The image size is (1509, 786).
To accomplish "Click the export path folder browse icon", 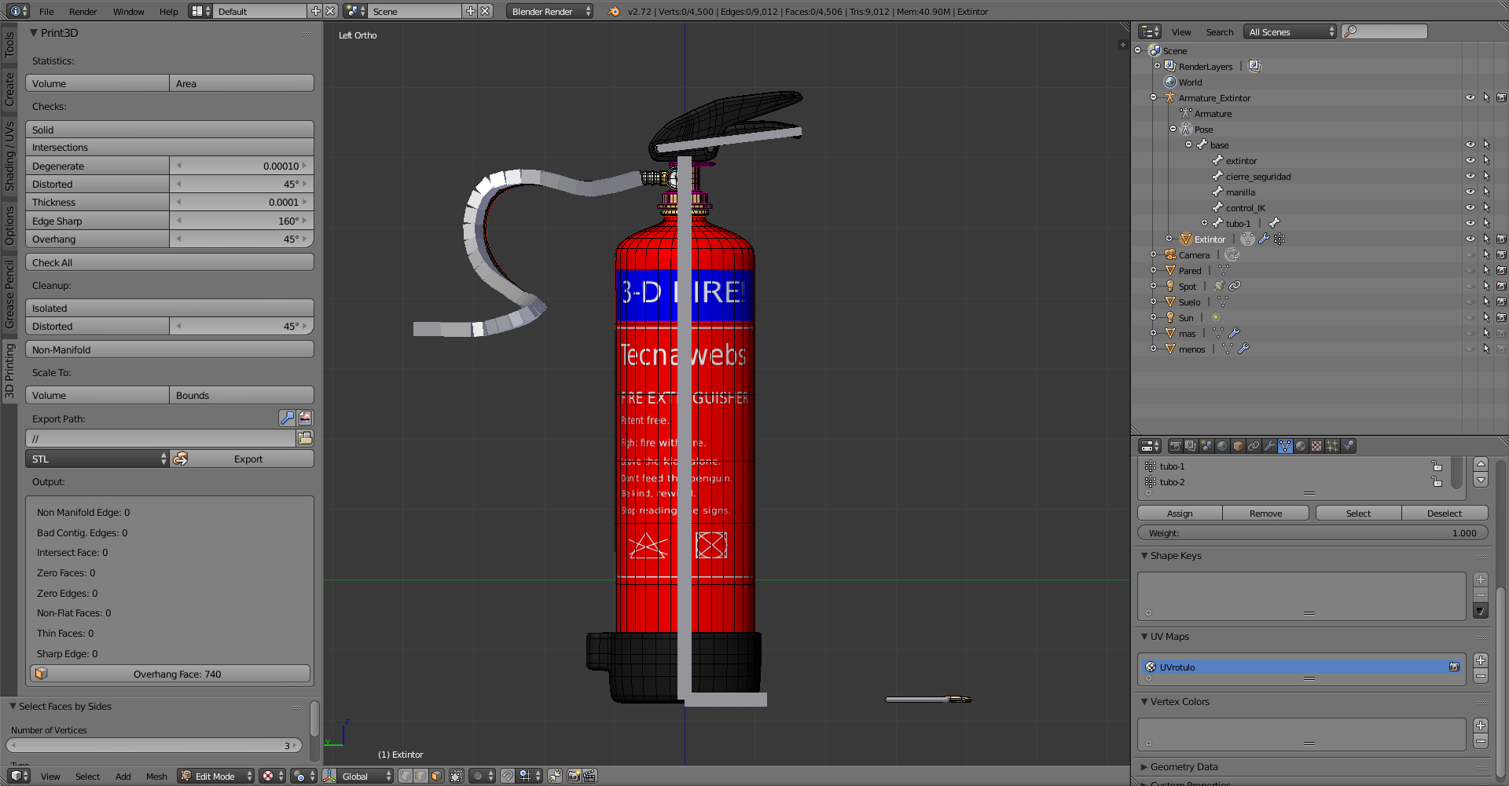I will pyautogui.click(x=305, y=438).
